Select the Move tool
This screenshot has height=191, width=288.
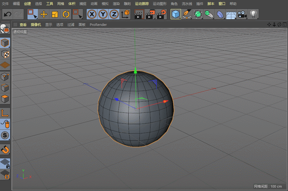44,14
